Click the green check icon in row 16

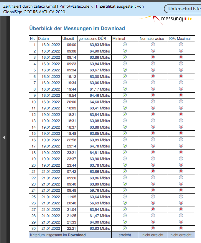pos(125,139)
